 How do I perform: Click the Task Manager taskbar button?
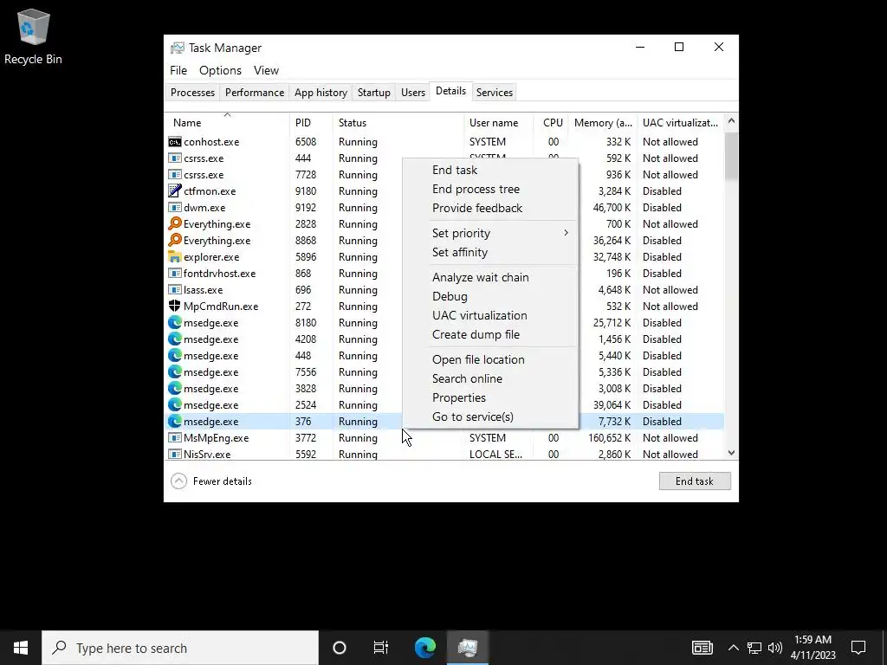[x=468, y=648]
